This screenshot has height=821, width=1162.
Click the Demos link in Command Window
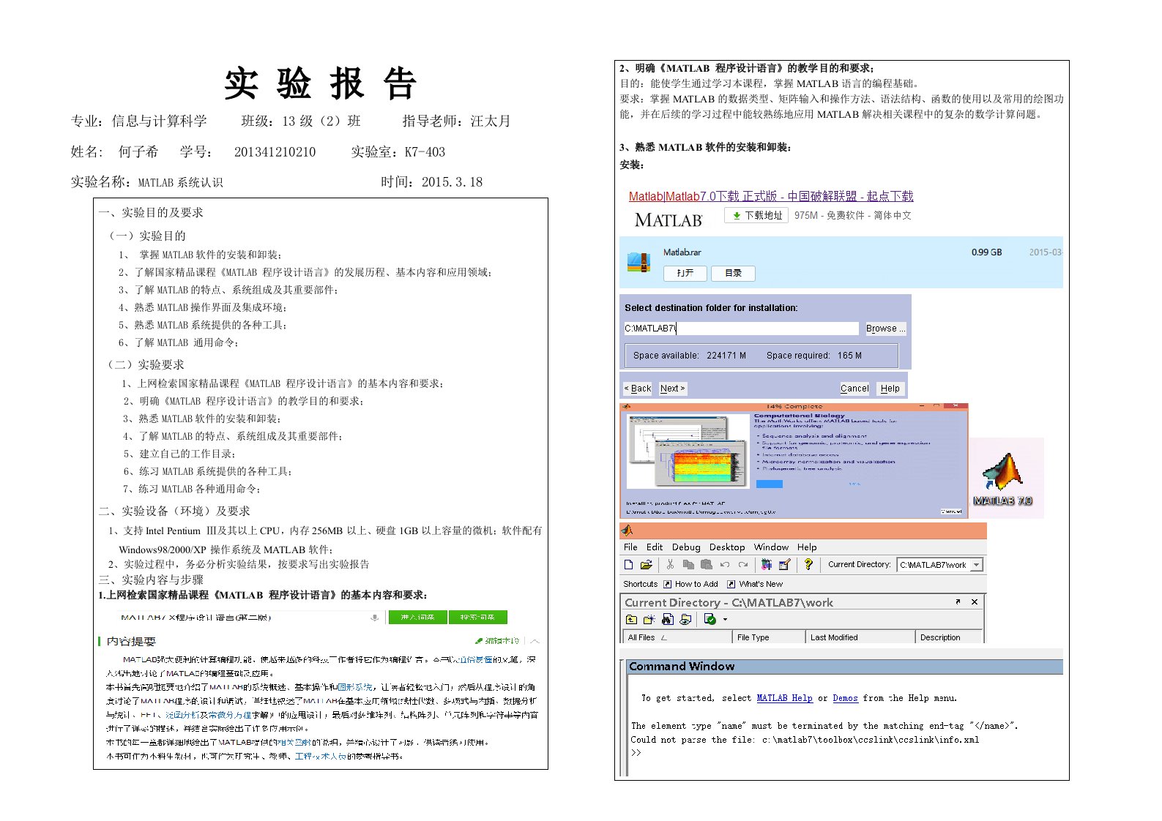click(x=845, y=698)
